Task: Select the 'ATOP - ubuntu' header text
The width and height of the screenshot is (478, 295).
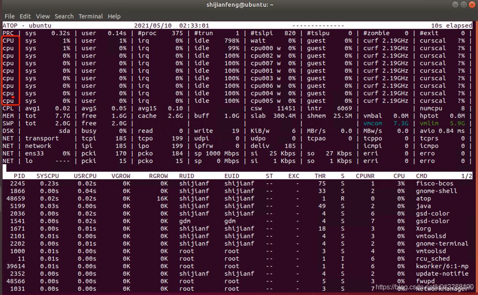Action: pyautogui.click(x=27, y=25)
